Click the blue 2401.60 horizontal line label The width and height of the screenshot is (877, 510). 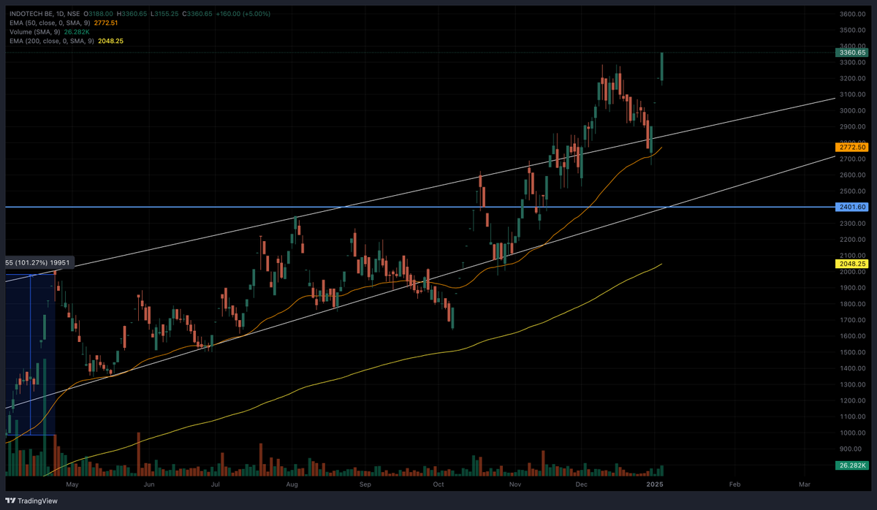[851, 207]
